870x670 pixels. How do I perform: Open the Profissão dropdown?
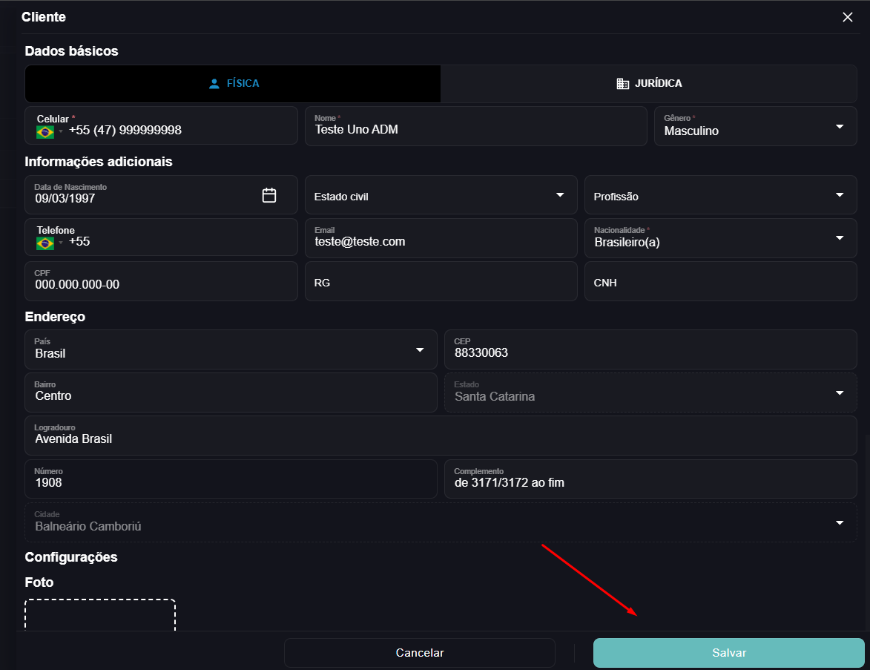coord(720,195)
